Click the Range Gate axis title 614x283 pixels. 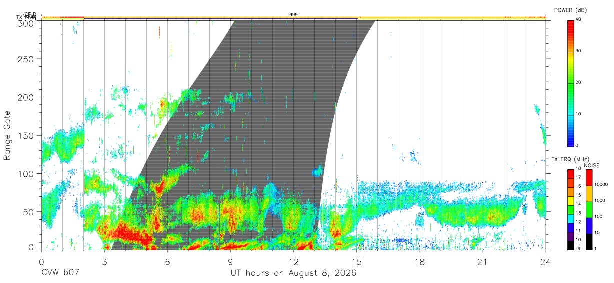click(x=7, y=136)
